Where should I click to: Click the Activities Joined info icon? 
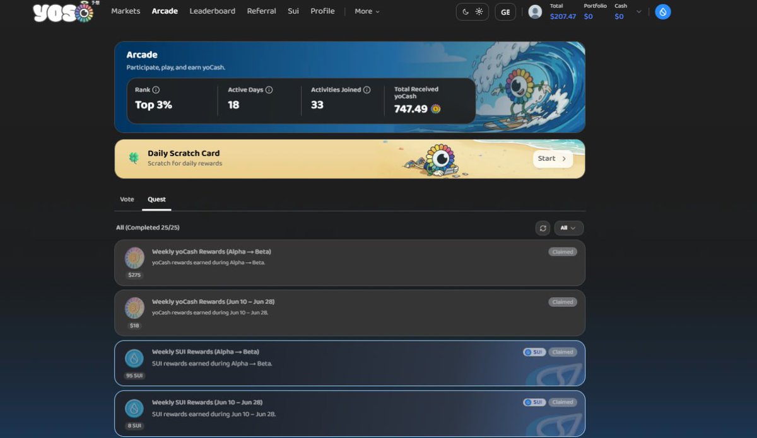[x=367, y=90]
